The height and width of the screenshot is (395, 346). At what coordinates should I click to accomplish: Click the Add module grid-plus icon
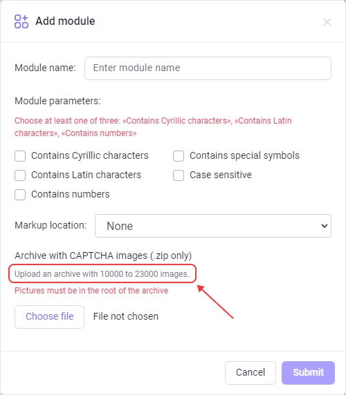[x=21, y=21]
